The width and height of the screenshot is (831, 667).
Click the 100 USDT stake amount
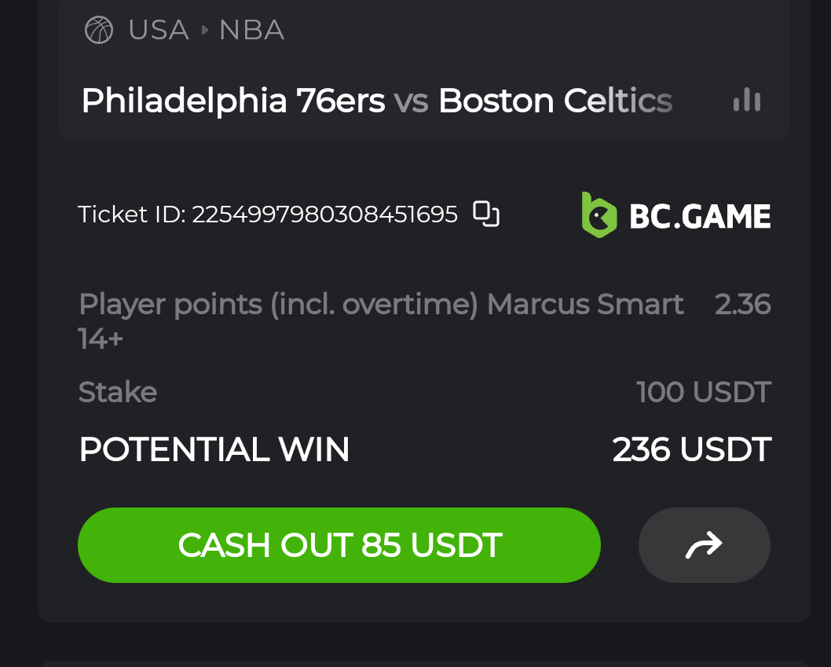(703, 391)
